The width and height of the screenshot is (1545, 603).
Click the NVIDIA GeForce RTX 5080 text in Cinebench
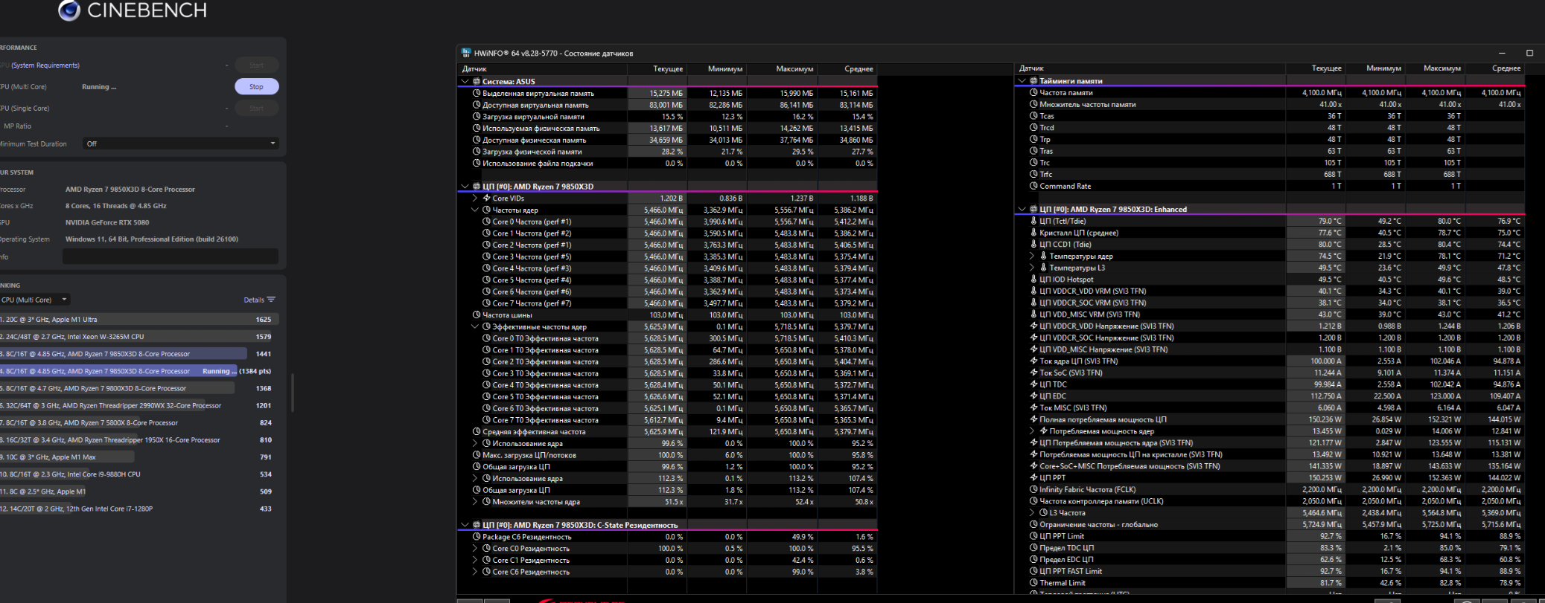(107, 222)
